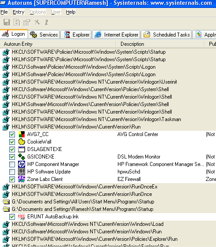The image size is (216, 247).
Task: Click the User menu
Action: point(56,12)
